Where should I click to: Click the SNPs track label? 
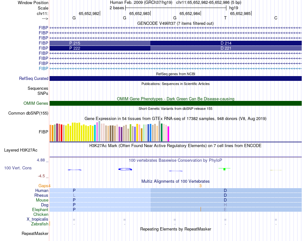(x=43, y=93)
